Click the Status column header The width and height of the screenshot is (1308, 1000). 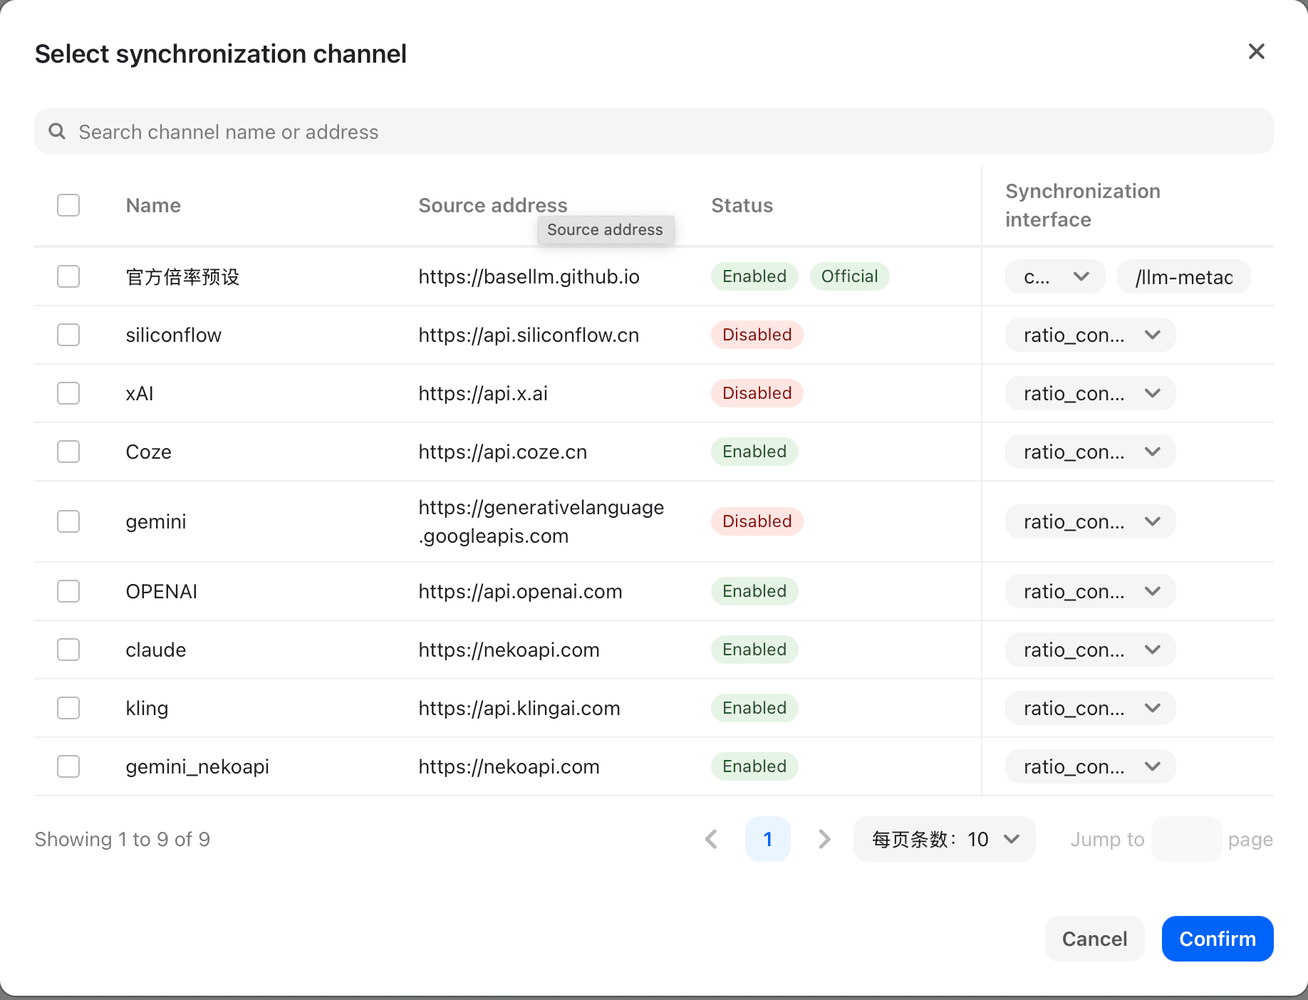(x=742, y=205)
